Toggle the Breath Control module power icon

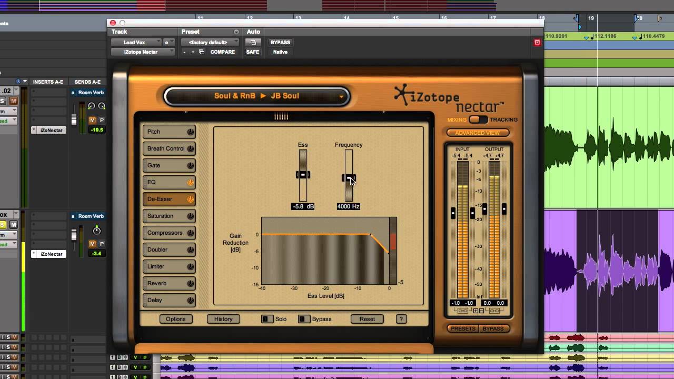pos(191,148)
